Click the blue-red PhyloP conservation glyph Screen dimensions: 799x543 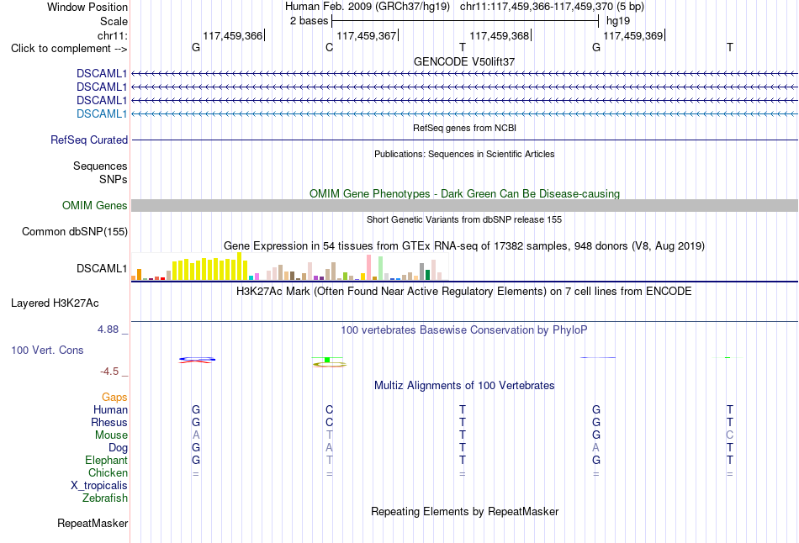(x=197, y=360)
